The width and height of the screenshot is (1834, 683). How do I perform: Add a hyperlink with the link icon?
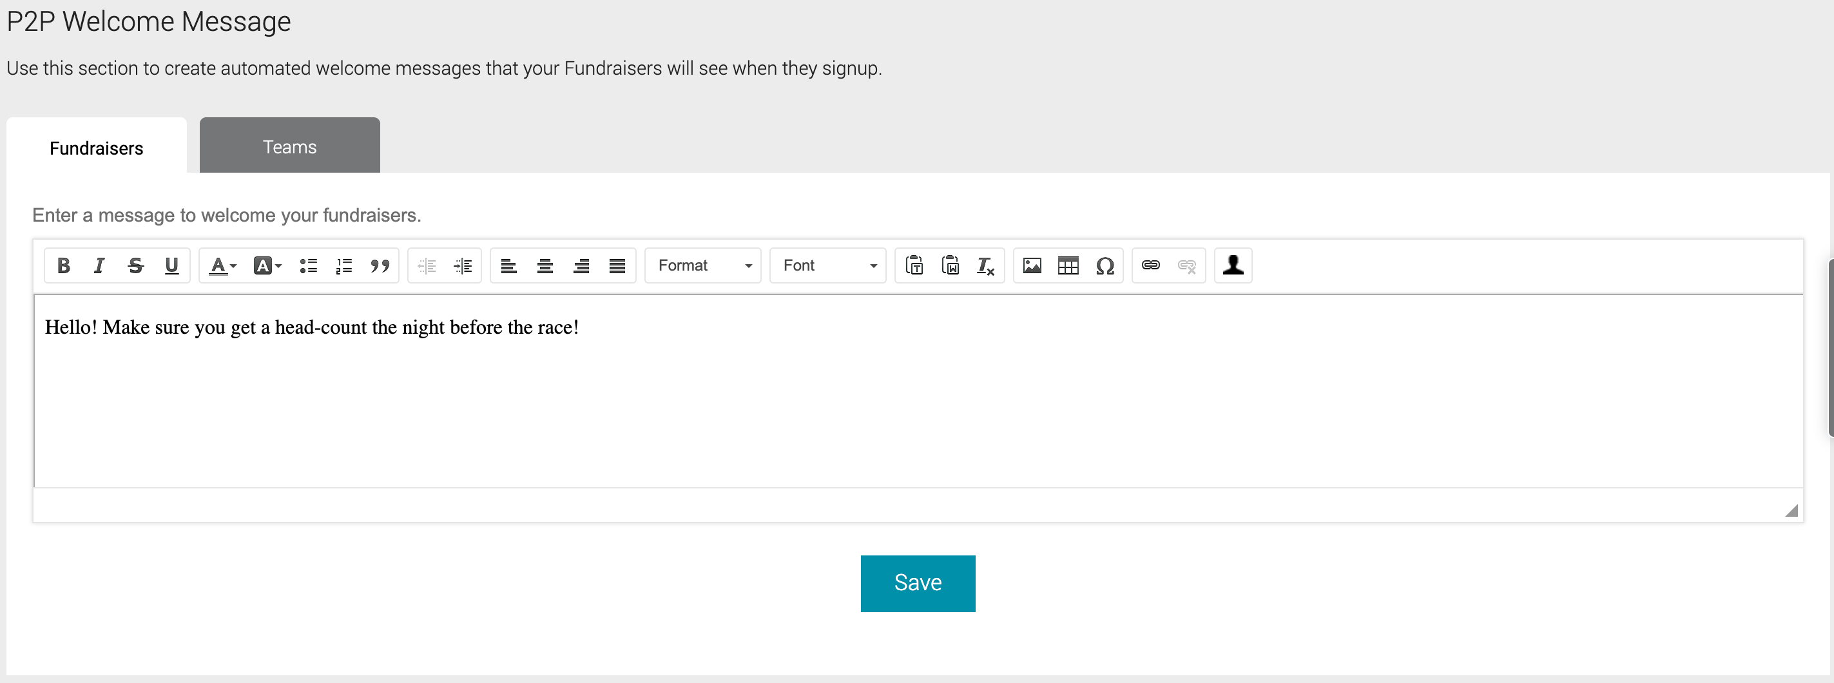click(1150, 265)
